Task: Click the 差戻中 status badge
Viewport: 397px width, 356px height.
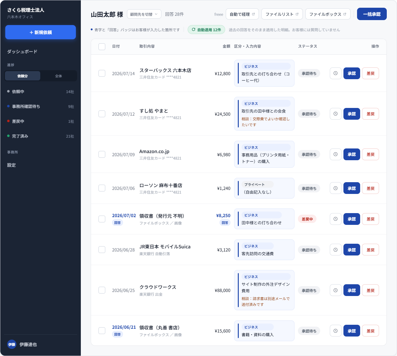Action: pos(307,219)
